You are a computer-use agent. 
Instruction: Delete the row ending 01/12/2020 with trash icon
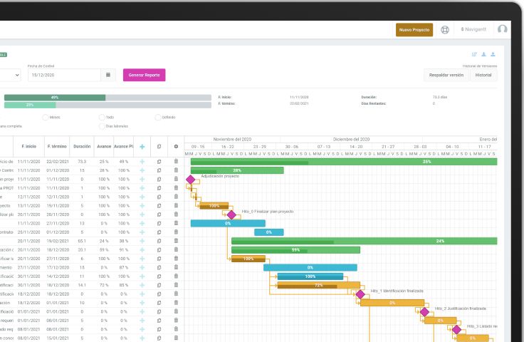coord(176,170)
